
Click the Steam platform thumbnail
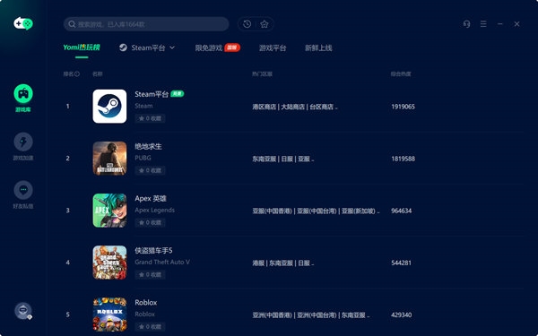click(x=109, y=107)
